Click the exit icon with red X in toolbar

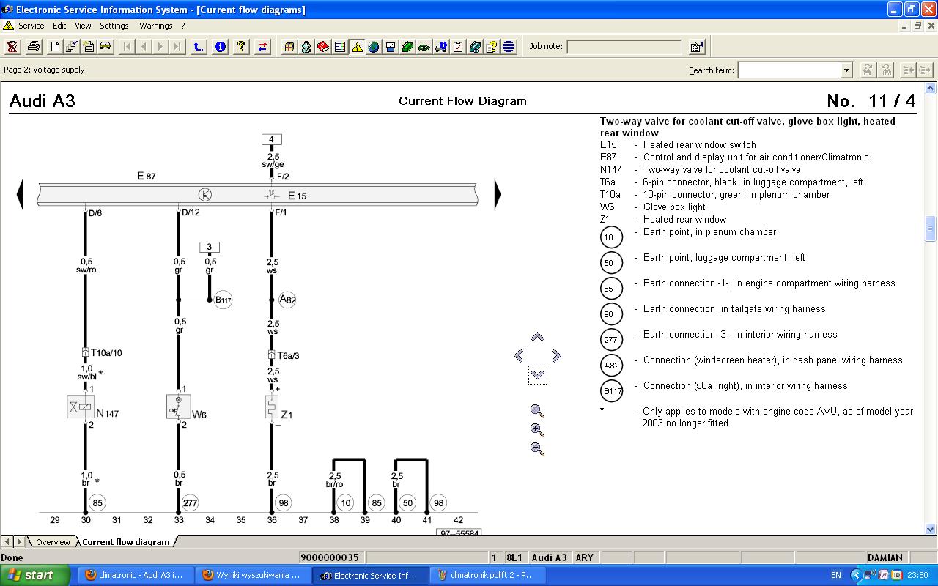pyautogui.click(x=13, y=47)
